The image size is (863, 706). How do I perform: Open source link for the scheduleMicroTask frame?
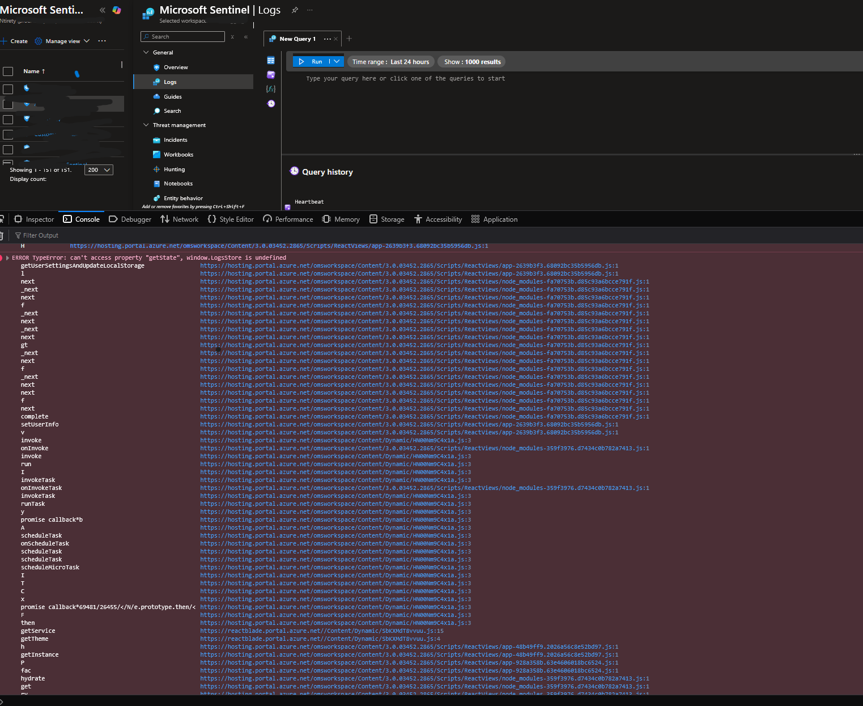(335, 567)
